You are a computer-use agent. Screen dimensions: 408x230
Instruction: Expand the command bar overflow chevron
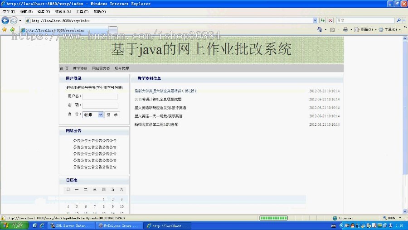pos(405,27)
